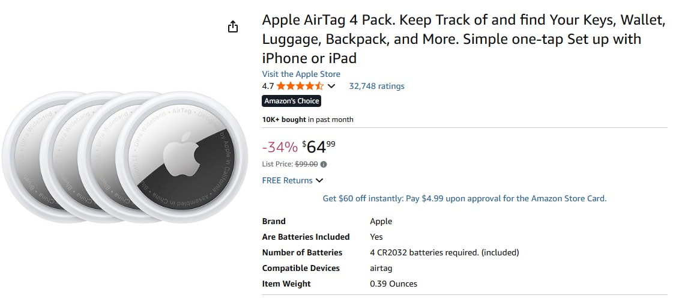This screenshot has width=679, height=298.
Task: Click the -34% discount percentage
Action: (x=280, y=147)
